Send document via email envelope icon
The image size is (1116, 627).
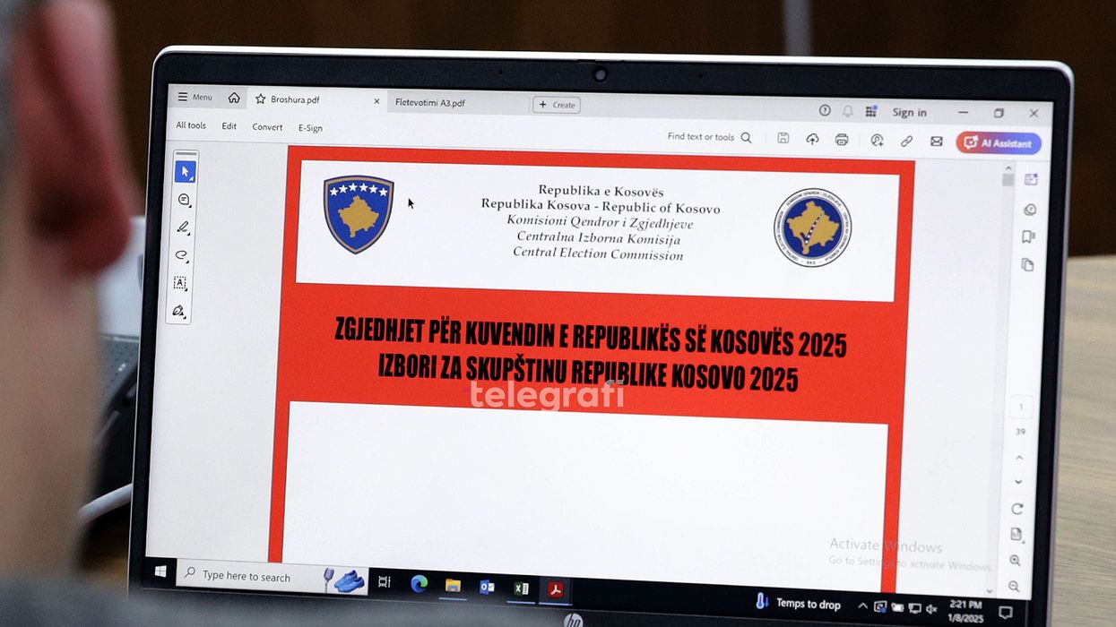pos(936,141)
